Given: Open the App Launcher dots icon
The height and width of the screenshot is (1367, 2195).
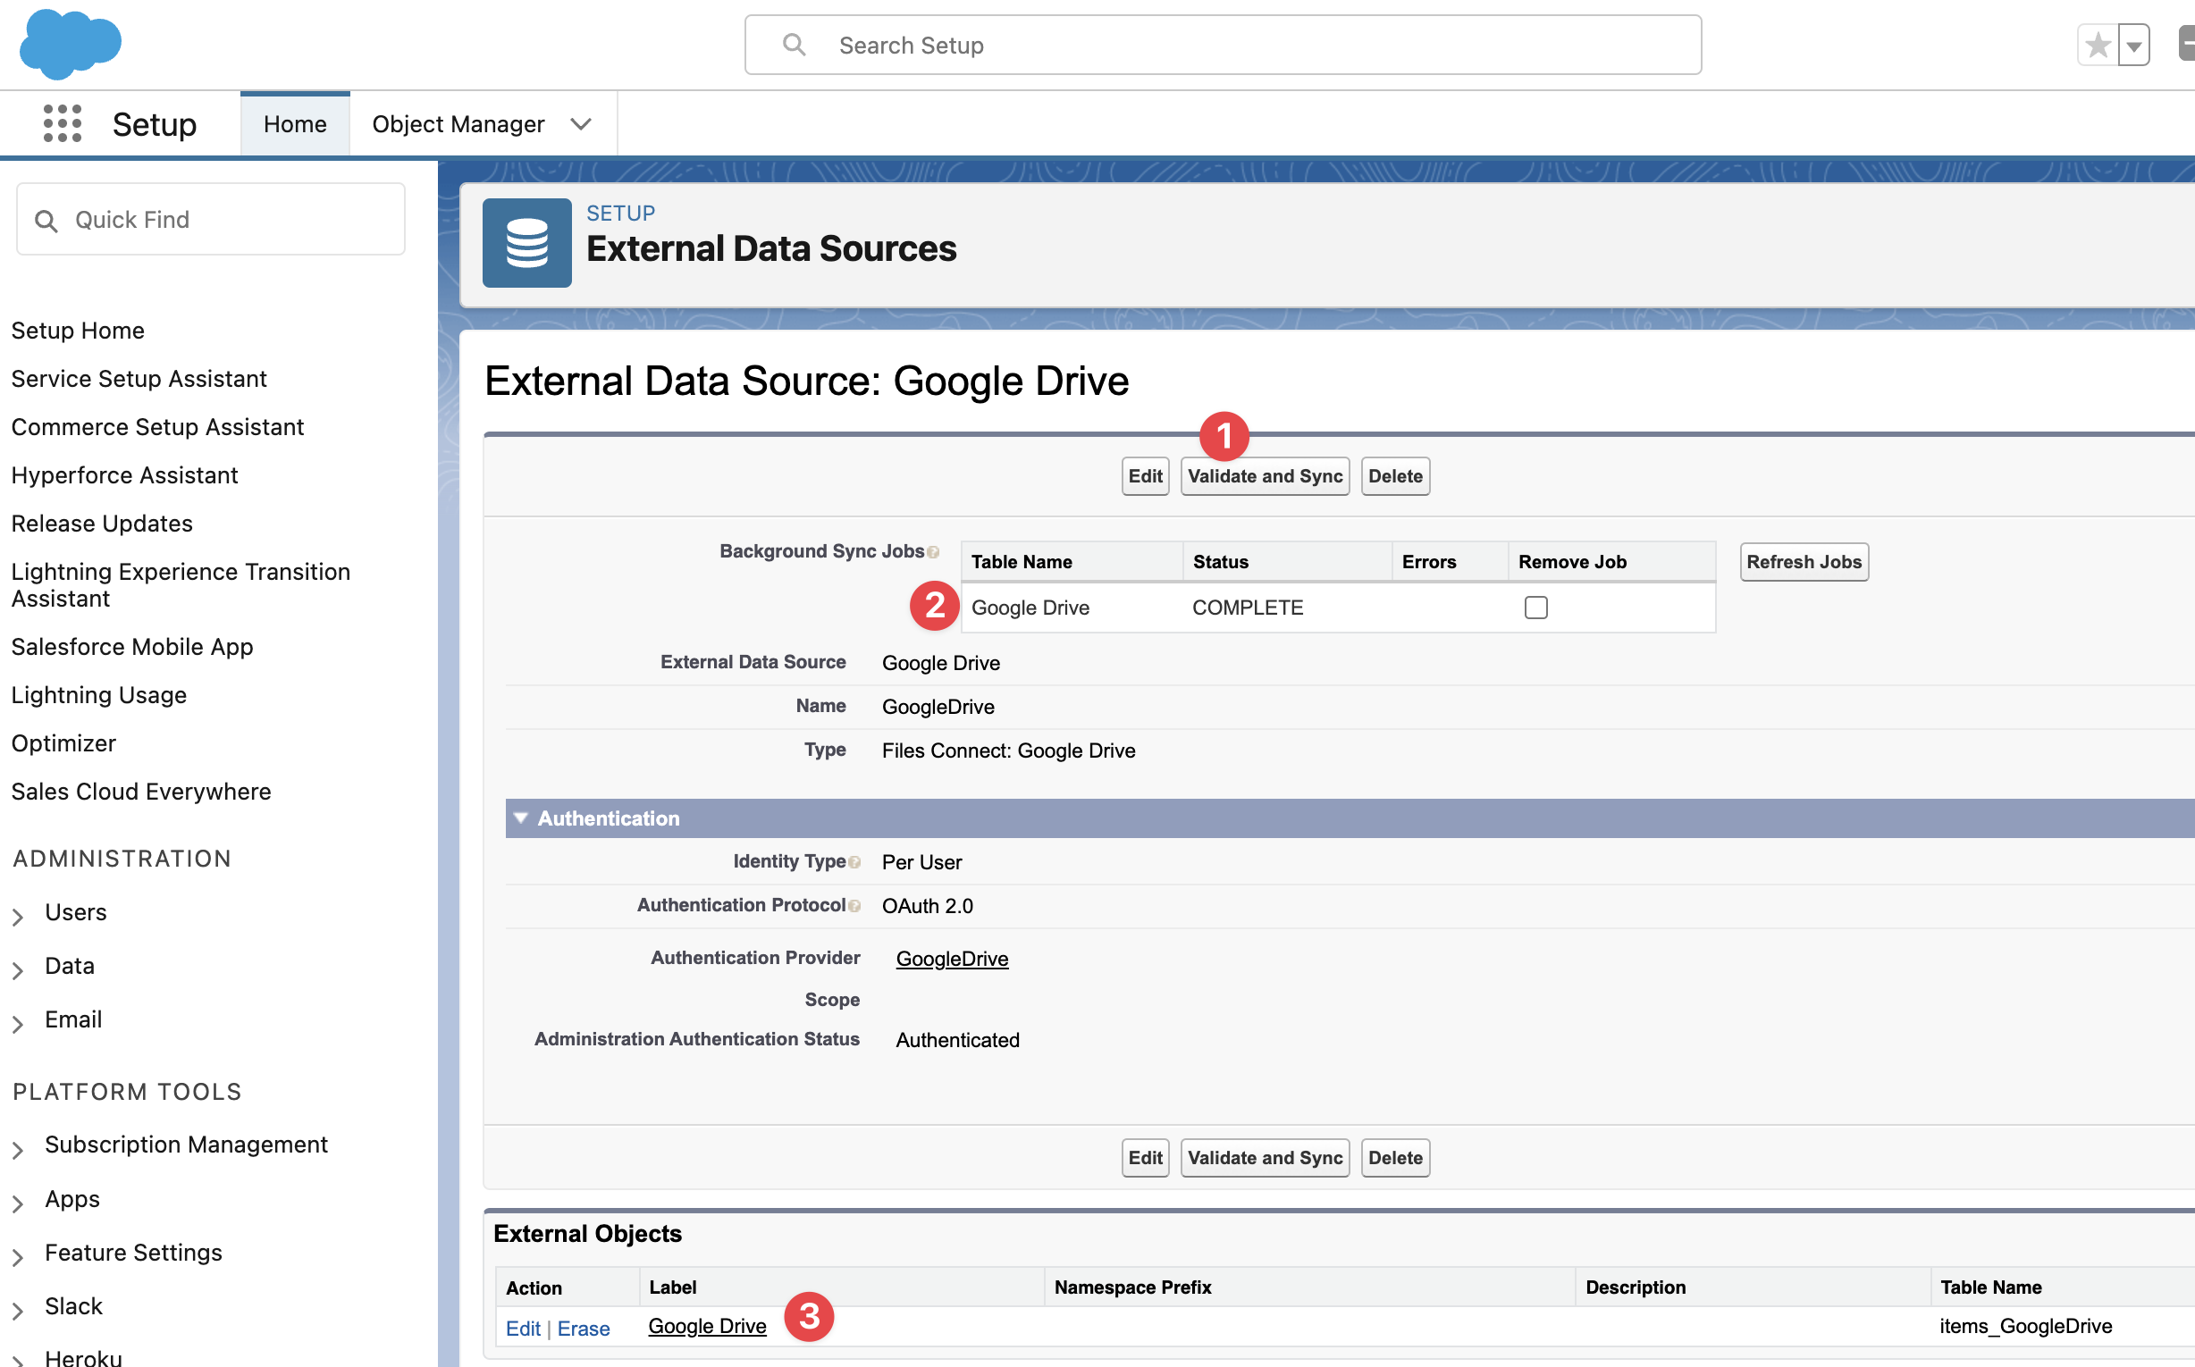Looking at the screenshot, I should (63, 123).
